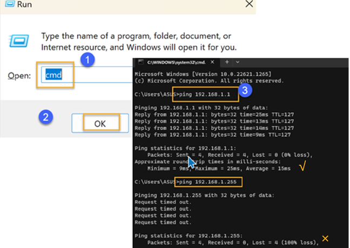Click the reply line with time=14ms
This screenshot has width=350, height=248.
pos(214,128)
